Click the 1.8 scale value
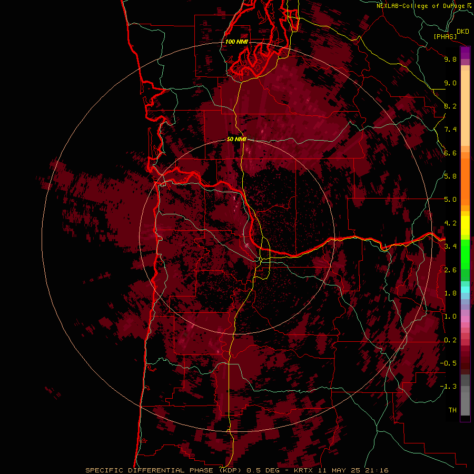Screen dimensions: 474x474 point(450,293)
